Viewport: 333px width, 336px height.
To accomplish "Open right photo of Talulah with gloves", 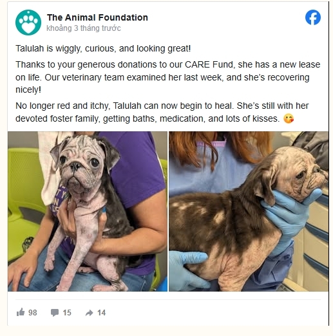I will (249, 211).
